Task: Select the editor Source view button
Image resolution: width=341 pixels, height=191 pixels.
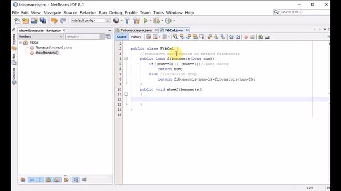Action: [121, 37]
